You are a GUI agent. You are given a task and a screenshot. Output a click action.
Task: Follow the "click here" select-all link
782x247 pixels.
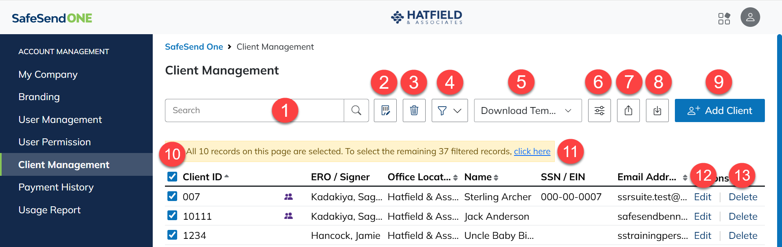pyautogui.click(x=532, y=151)
